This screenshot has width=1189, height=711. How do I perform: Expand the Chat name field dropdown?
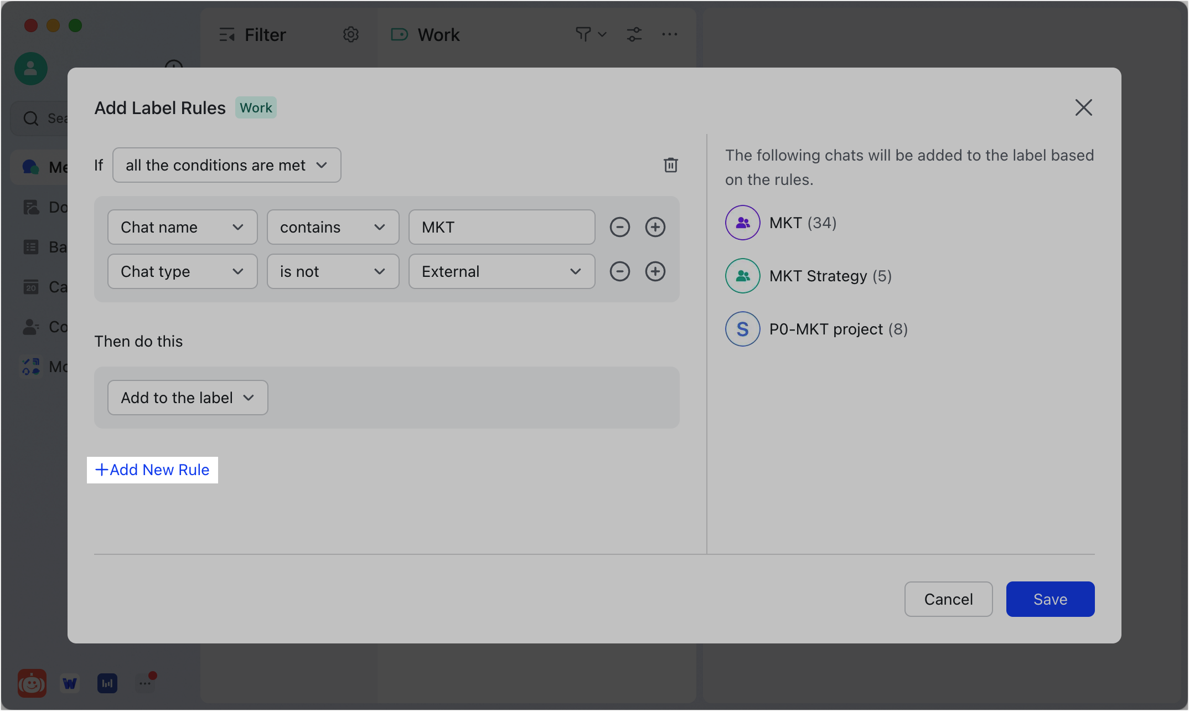[x=182, y=227]
